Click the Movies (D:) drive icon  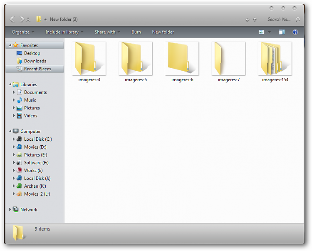point(19,147)
